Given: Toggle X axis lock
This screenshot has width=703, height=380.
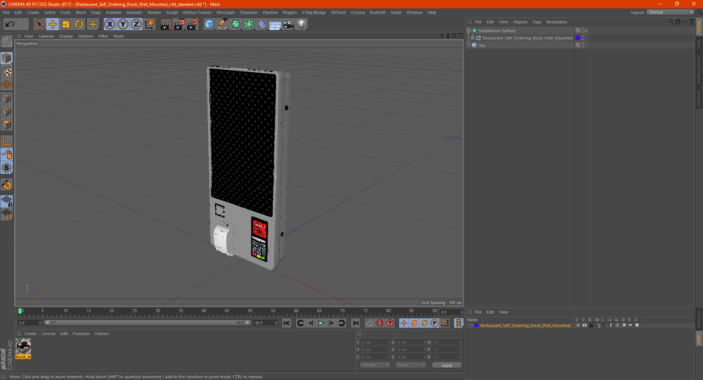Looking at the screenshot, I should click(x=109, y=24).
